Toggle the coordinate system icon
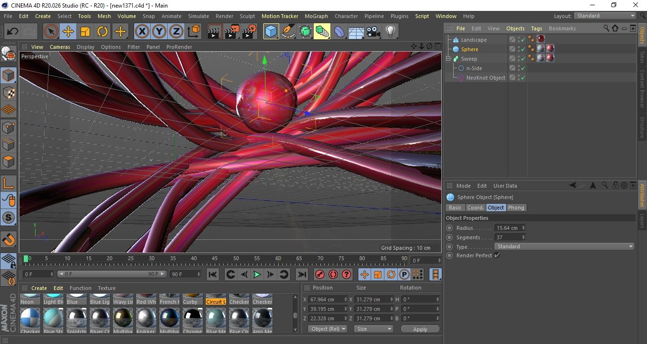 pyautogui.click(x=193, y=32)
